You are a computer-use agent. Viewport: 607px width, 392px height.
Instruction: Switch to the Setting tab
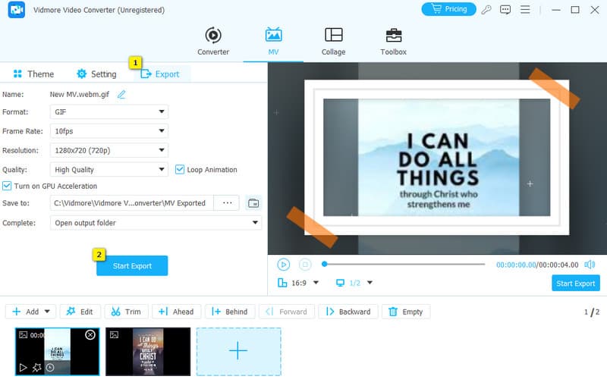click(96, 74)
